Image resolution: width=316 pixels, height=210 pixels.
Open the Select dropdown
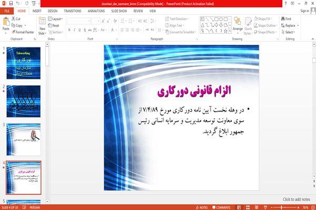click(288, 32)
